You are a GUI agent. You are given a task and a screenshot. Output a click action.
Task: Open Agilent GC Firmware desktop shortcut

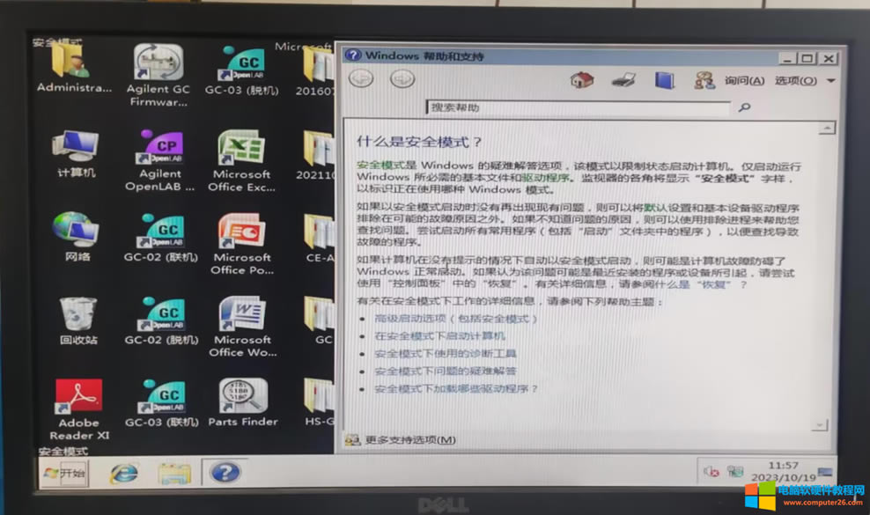click(x=159, y=64)
